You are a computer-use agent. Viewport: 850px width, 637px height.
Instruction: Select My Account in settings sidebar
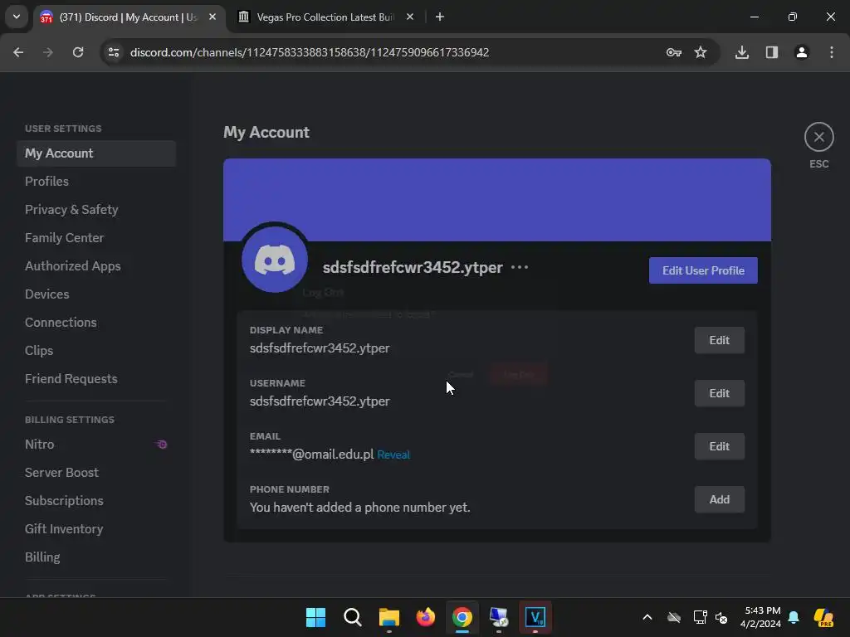click(96, 153)
